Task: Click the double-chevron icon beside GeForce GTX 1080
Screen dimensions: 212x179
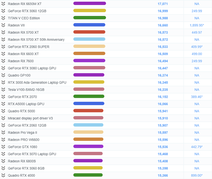Action: coord(3,147)
